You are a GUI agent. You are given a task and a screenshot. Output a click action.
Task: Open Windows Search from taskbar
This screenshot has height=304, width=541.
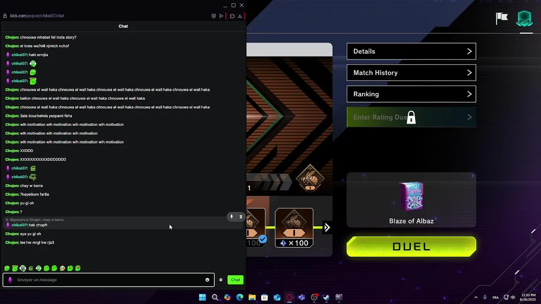pyautogui.click(x=215, y=297)
